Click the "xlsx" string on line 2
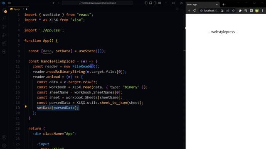The height and width of the screenshot is (149, 266). tap(76, 20)
